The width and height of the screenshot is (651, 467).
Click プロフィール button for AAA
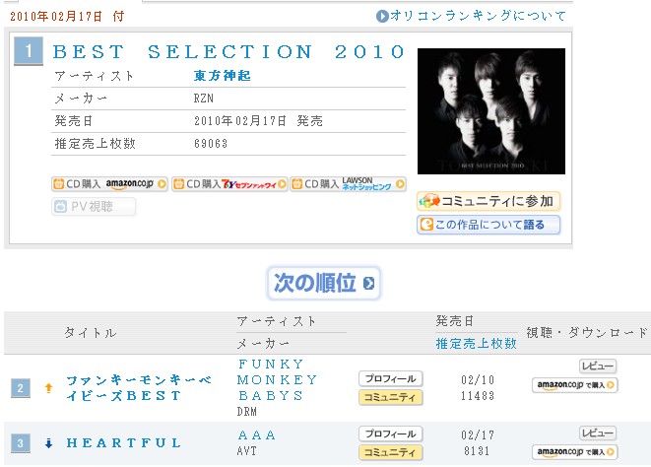[391, 434]
